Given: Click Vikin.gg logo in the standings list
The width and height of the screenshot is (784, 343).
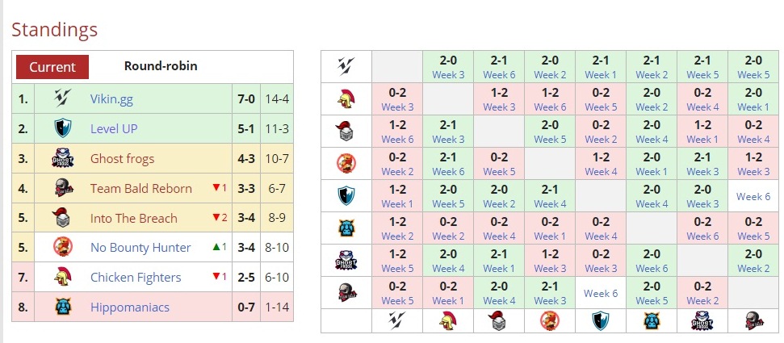Looking at the screenshot, I should [62, 99].
